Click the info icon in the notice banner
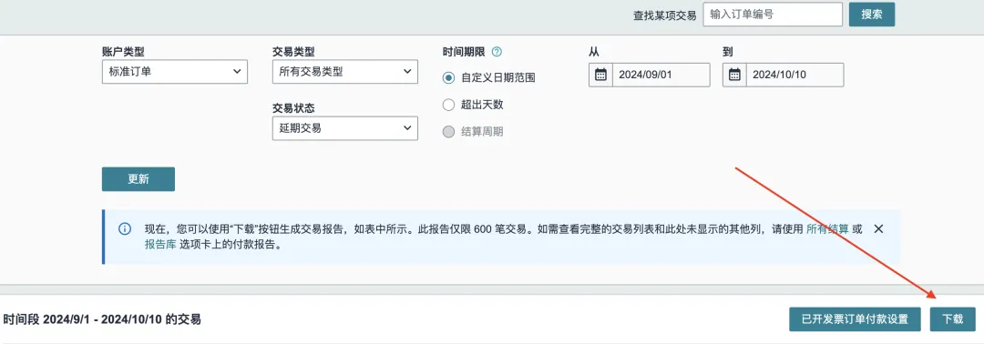 [x=125, y=228]
